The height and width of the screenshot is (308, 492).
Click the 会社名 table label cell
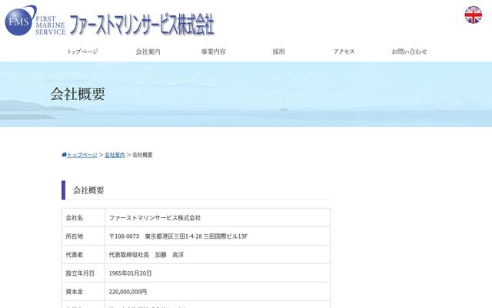pos(83,217)
